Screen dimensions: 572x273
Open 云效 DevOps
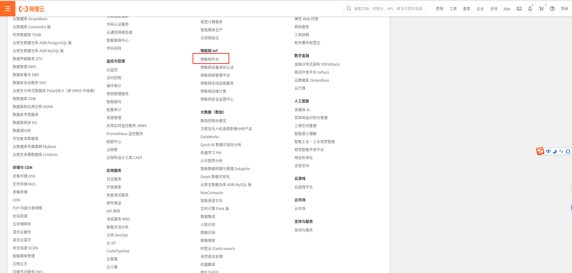tap(117, 235)
